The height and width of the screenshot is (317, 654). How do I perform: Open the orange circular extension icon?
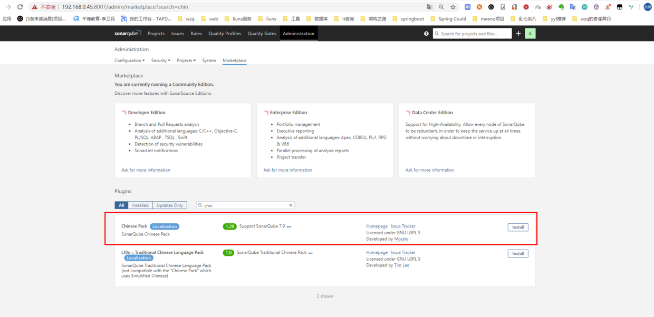(479, 7)
